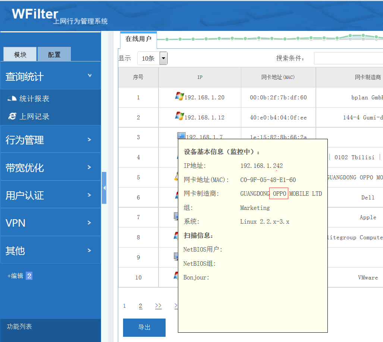Go to page 2 of results
The image size is (383, 342).
point(141,306)
